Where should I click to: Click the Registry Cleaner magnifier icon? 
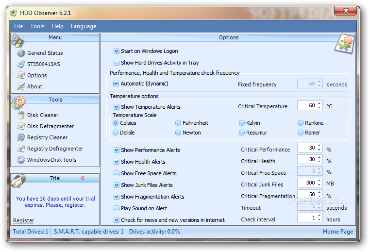21,137
